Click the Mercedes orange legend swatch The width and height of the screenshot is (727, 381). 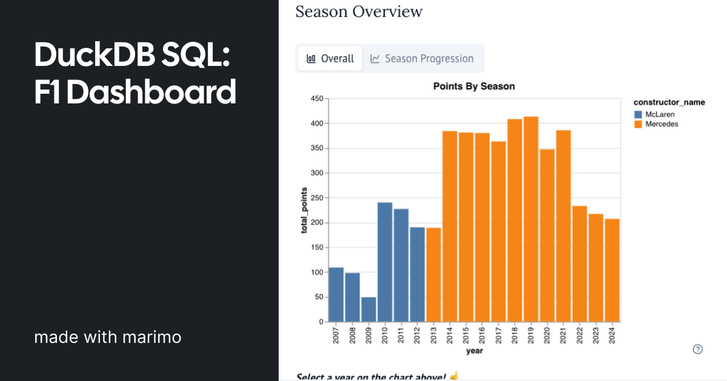[x=637, y=124]
